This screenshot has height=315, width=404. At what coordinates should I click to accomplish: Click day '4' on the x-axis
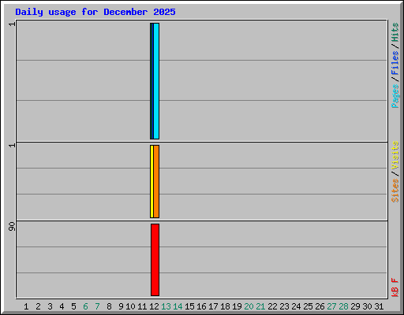click(62, 306)
